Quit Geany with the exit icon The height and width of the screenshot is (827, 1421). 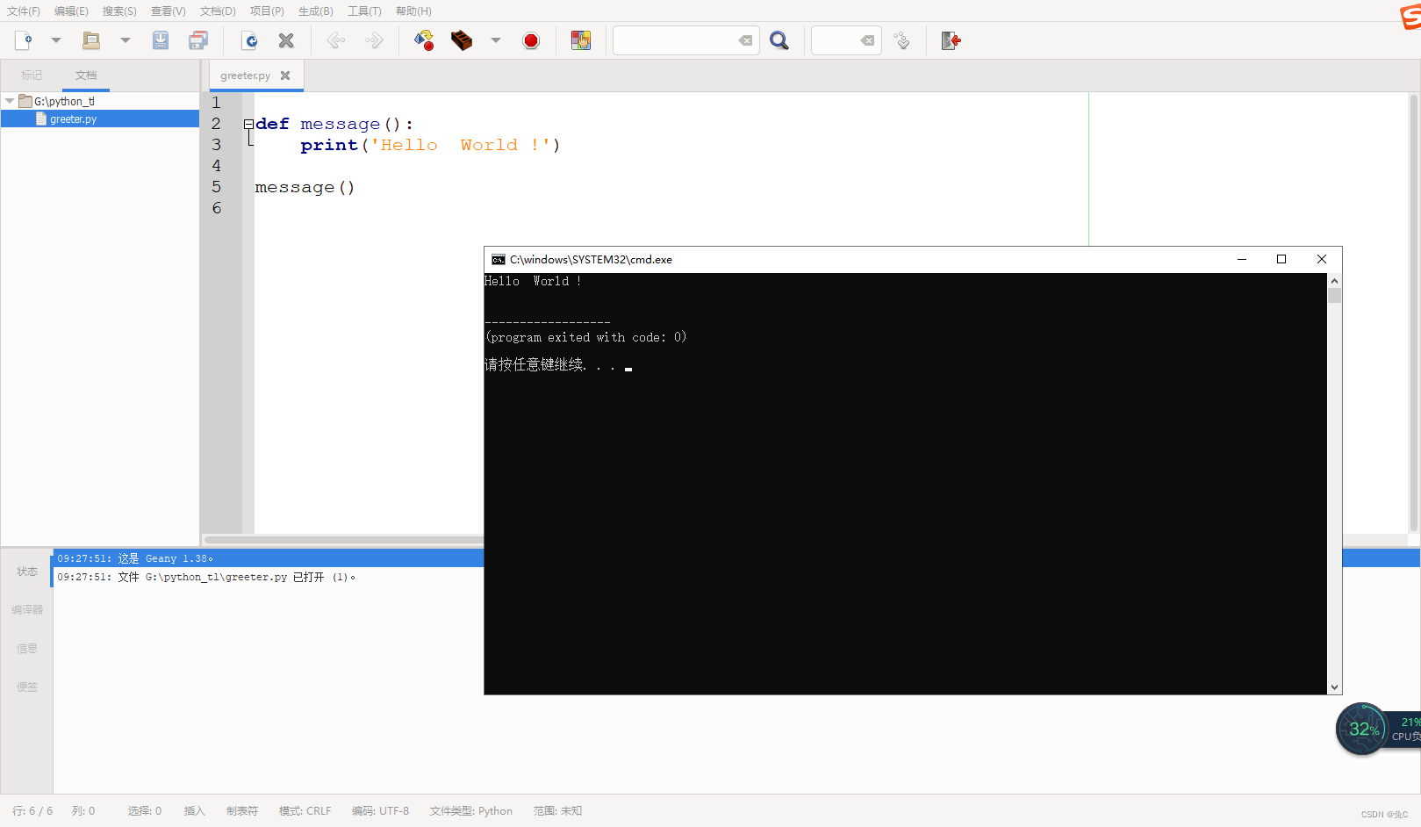coord(951,40)
